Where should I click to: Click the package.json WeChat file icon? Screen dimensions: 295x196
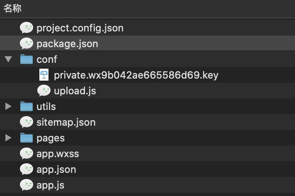point(27,43)
